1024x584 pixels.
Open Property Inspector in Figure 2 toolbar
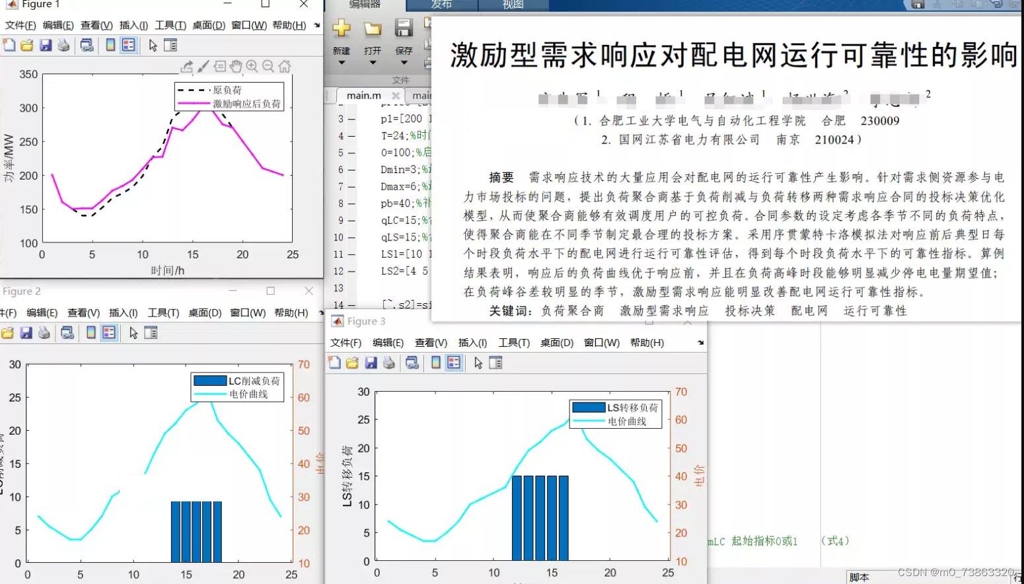[151, 333]
